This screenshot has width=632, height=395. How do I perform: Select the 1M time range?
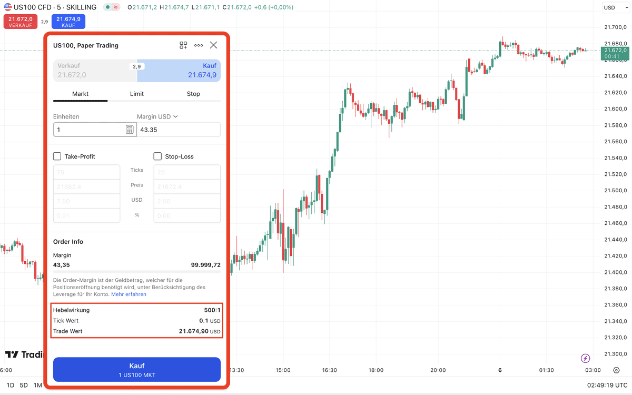37,385
